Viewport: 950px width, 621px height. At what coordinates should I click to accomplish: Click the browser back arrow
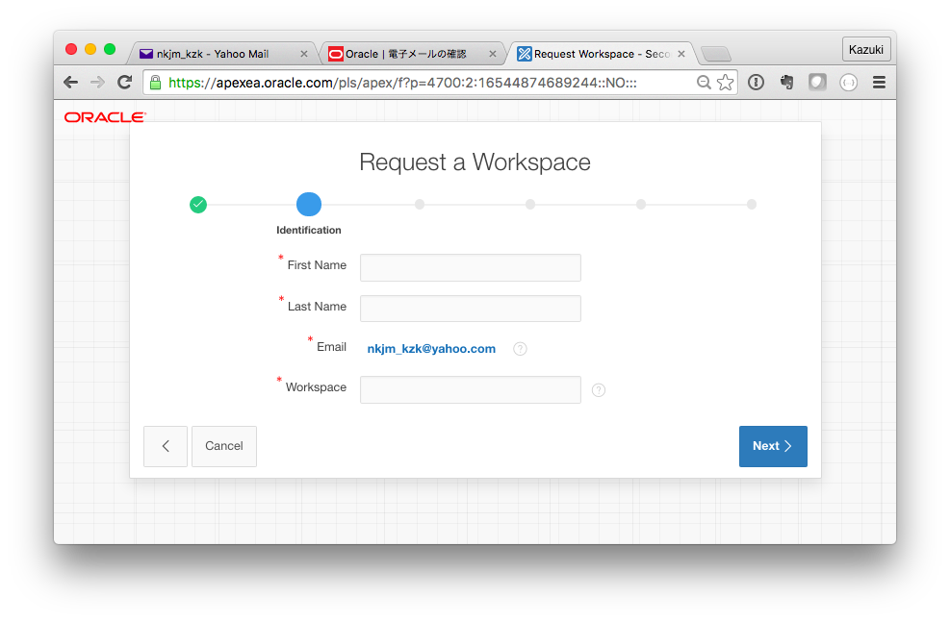click(x=71, y=83)
